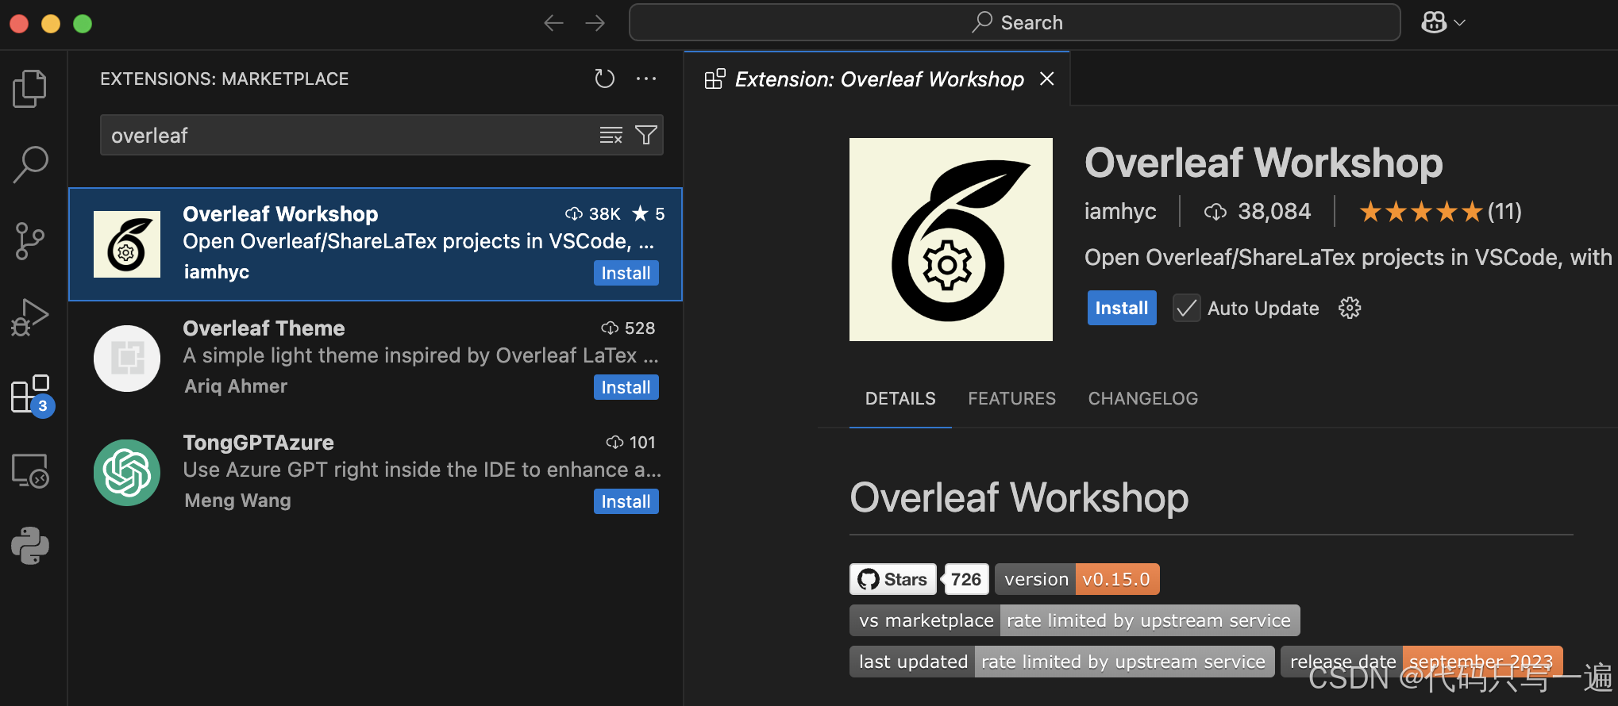Close the Overleaf Workshop extension tab
Screen dimensions: 1618x706
click(1047, 79)
